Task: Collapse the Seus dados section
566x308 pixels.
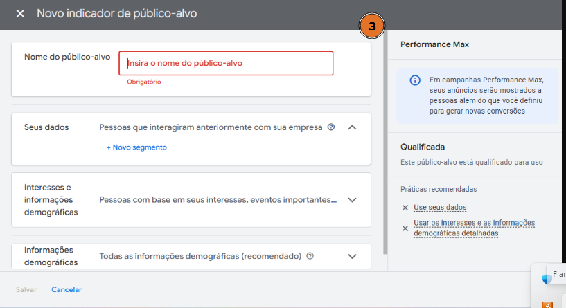Action: tap(352, 127)
